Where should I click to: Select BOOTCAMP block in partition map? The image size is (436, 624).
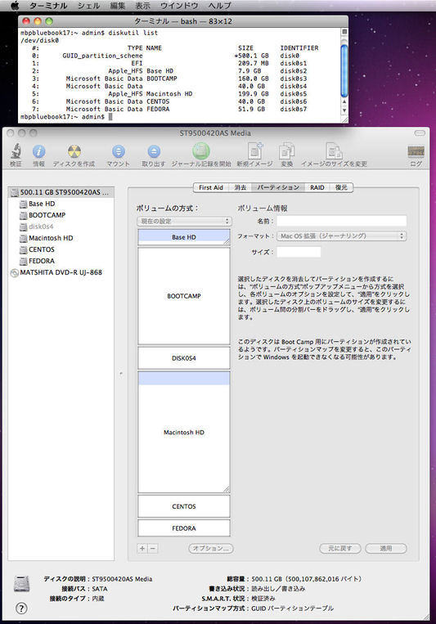click(184, 296)
